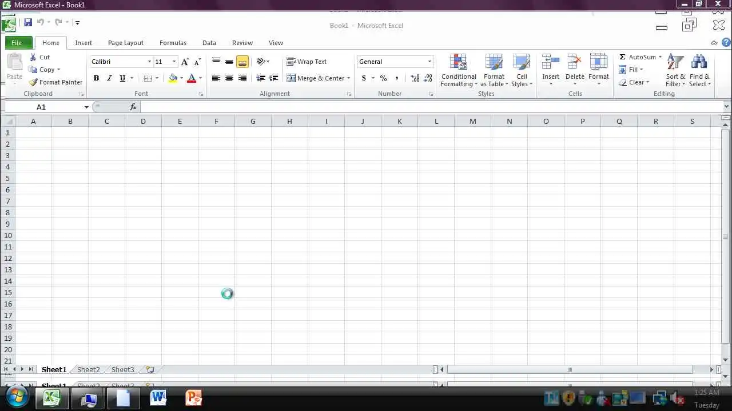Switch to the Review tab
Viewport: 732px width, 411px height.
(242, 43)
